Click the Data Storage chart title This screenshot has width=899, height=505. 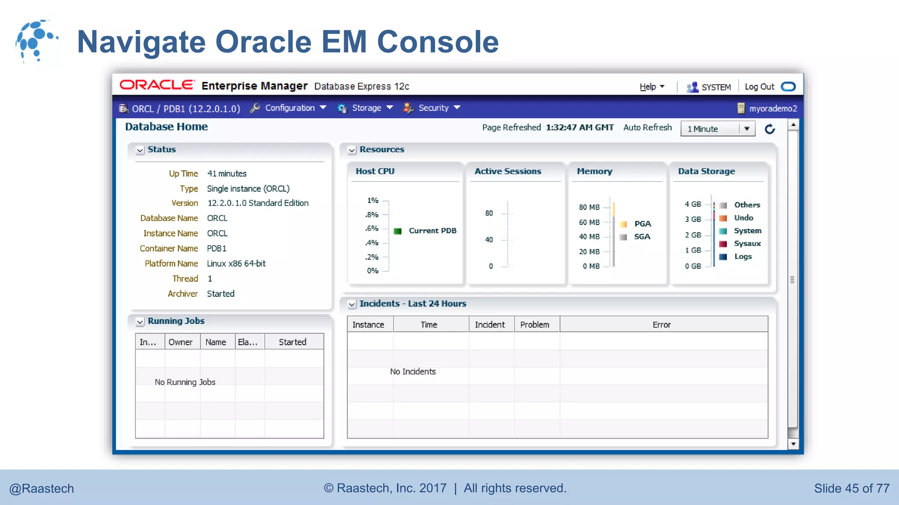706,171
